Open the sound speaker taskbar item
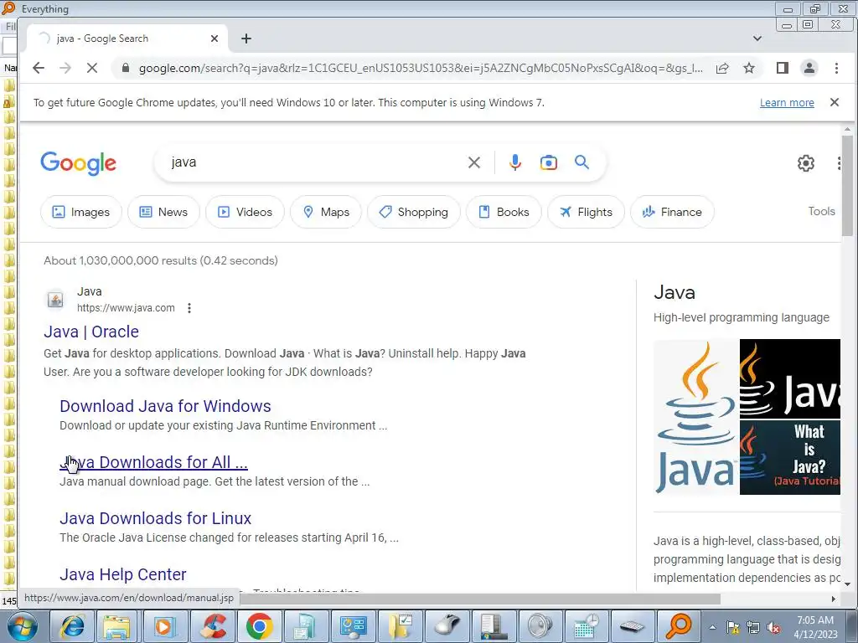This screenshot has width=858, height=643. [540, 626]
